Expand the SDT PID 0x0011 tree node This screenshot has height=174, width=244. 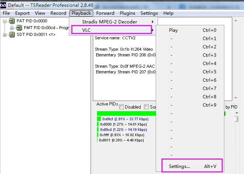point(5,35)
